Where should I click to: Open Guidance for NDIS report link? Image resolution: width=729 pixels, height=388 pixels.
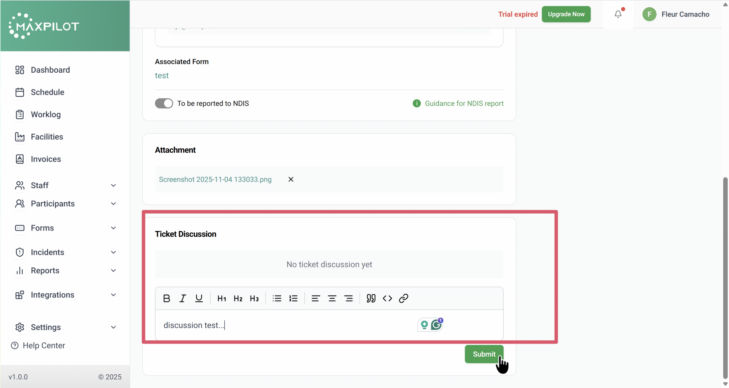coord(464,103)
